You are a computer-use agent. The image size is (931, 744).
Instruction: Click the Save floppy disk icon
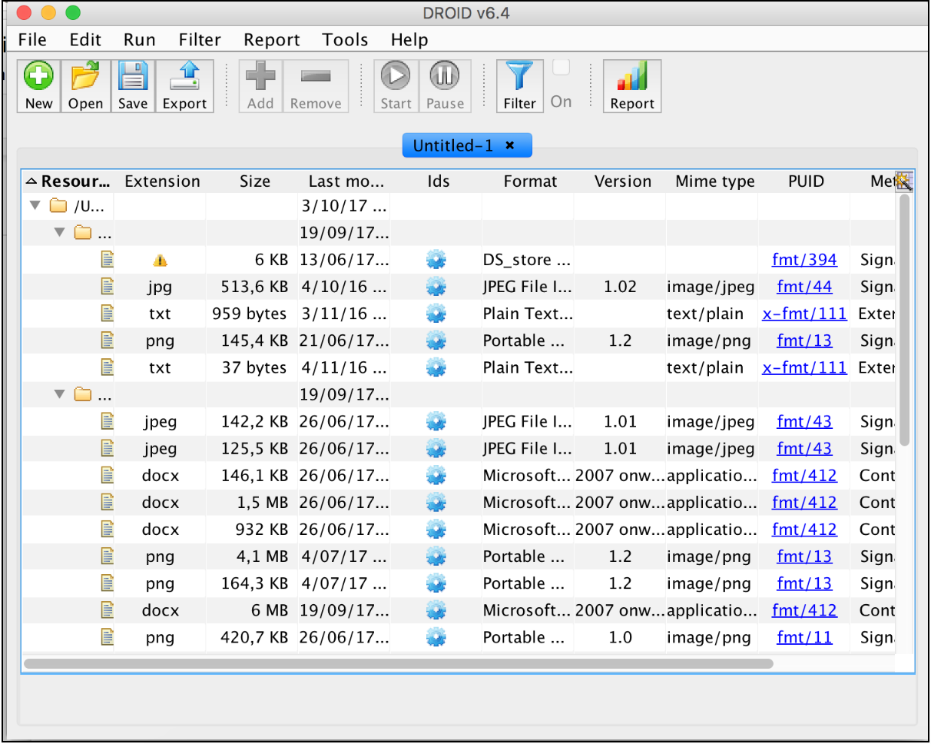point(132,78)
